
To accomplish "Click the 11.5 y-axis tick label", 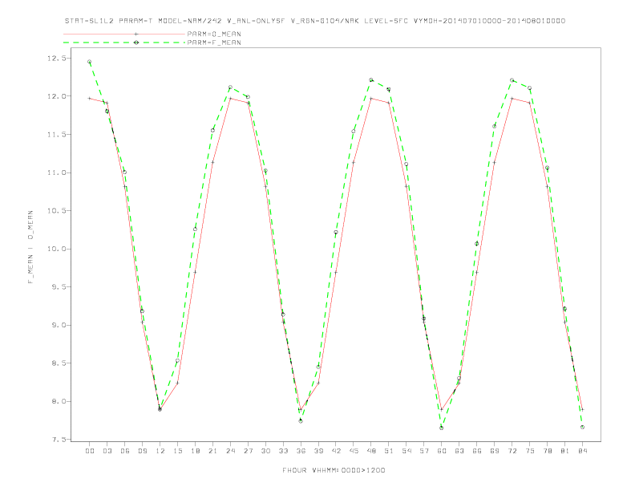I will [55, 134].
